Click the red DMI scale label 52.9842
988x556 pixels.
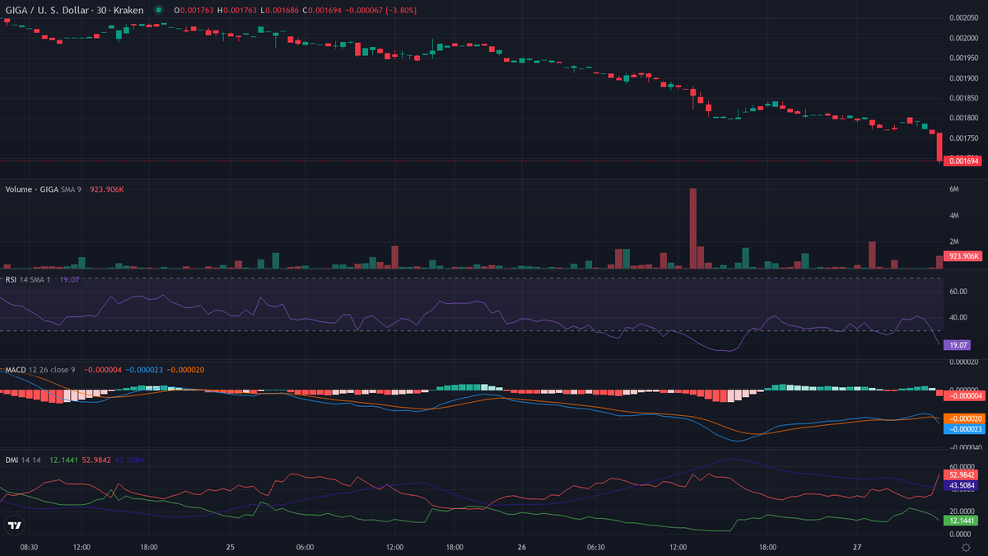click(960, 475)
